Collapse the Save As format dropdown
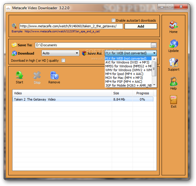 [x=154, y=53]
